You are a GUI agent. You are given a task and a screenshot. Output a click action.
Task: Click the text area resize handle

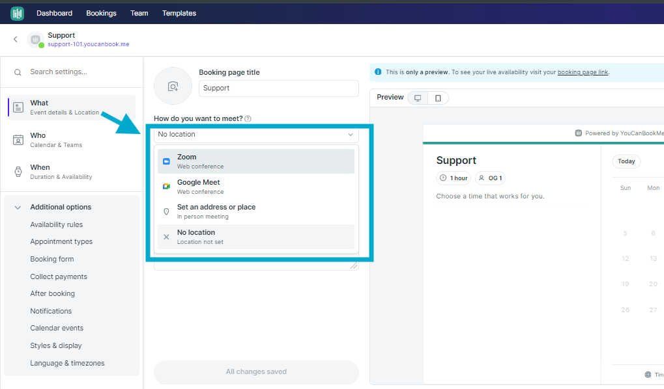pyautogui.click(x=354, y=265)
